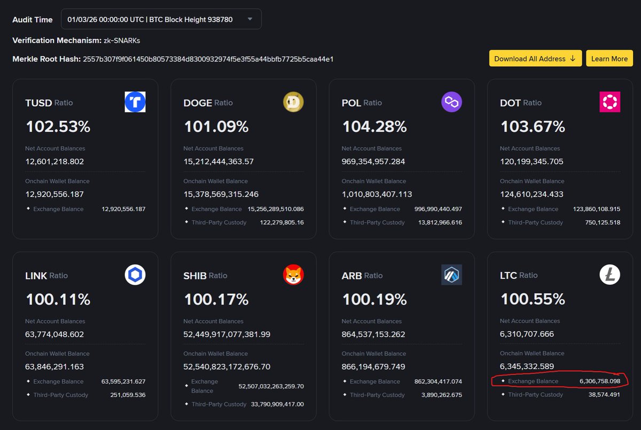Click ARB third-party custody 3,890,262.675

coord(442,395)
